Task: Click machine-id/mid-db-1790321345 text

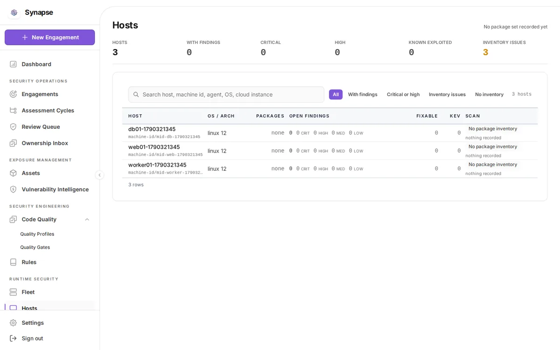Action: point(164,137)
